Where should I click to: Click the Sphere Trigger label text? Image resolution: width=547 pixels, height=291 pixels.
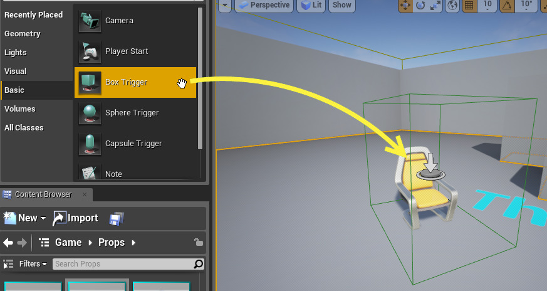132,113
